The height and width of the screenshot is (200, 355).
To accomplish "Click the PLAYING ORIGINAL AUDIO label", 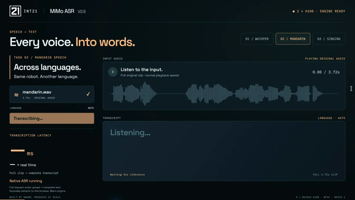I will (325, 59).
